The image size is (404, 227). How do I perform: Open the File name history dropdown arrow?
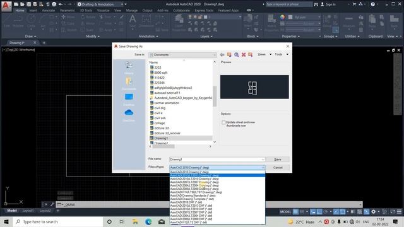coord(263,160)
